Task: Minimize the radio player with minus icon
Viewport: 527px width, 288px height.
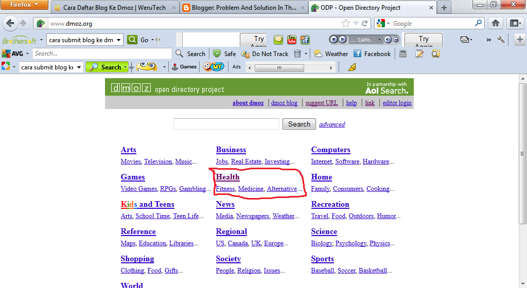Action: 396,40
